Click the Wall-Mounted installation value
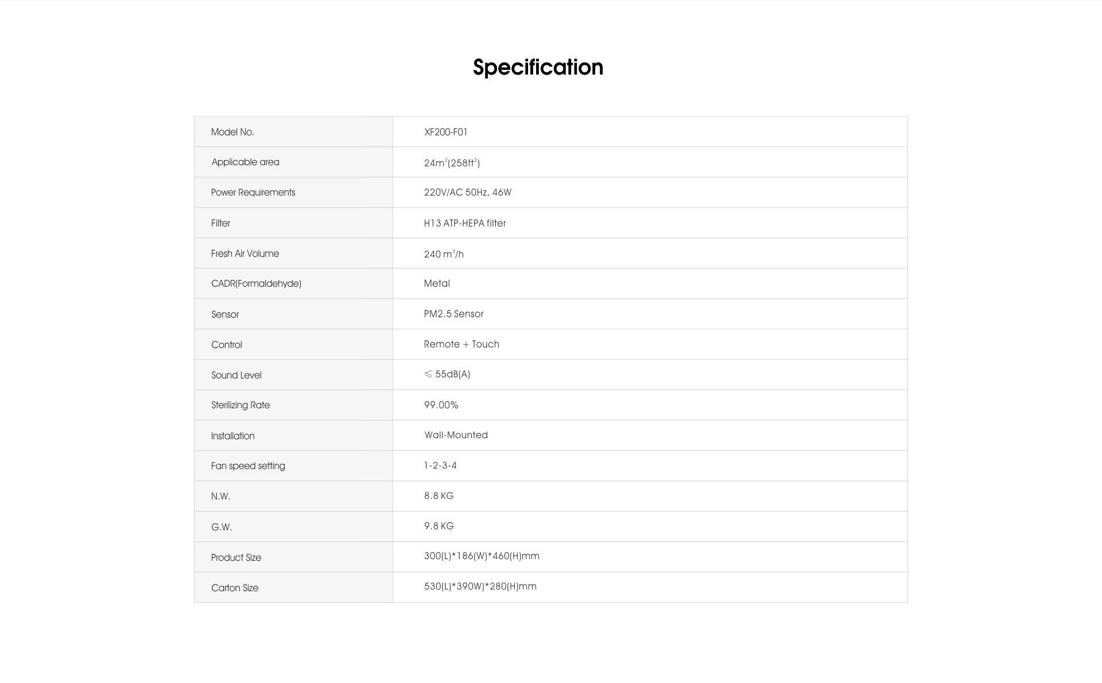The height and width of the screenshot is (683, 1102). (x=456, y=435)
